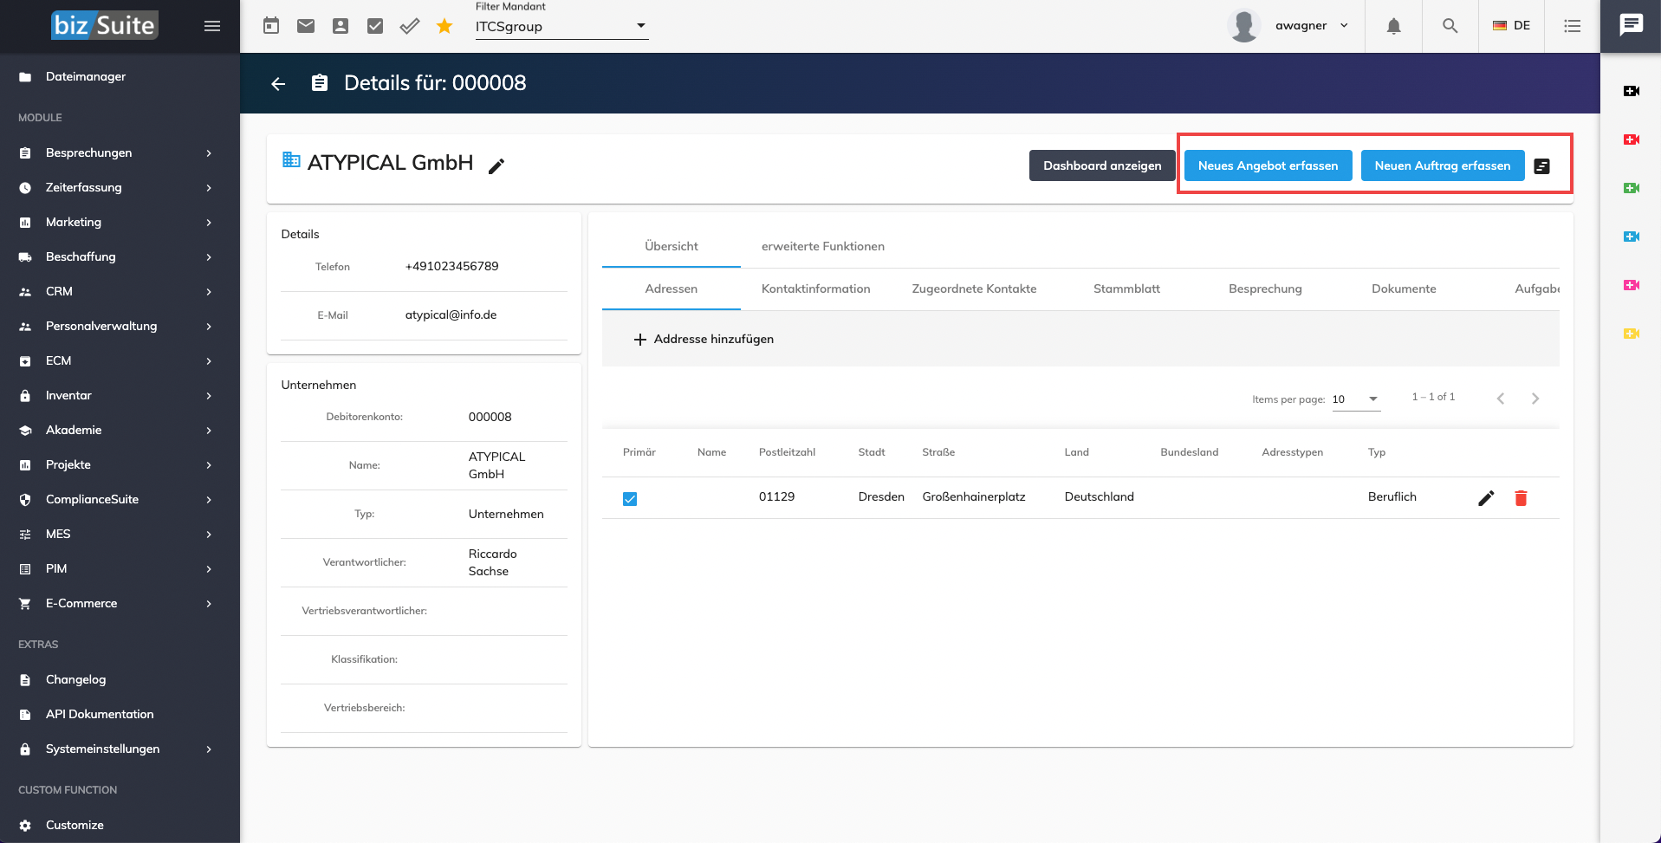Uncheck the Primär checkbox for Dresden address
The height and width of the screenshot is (843, 1661).
point(630,498)
